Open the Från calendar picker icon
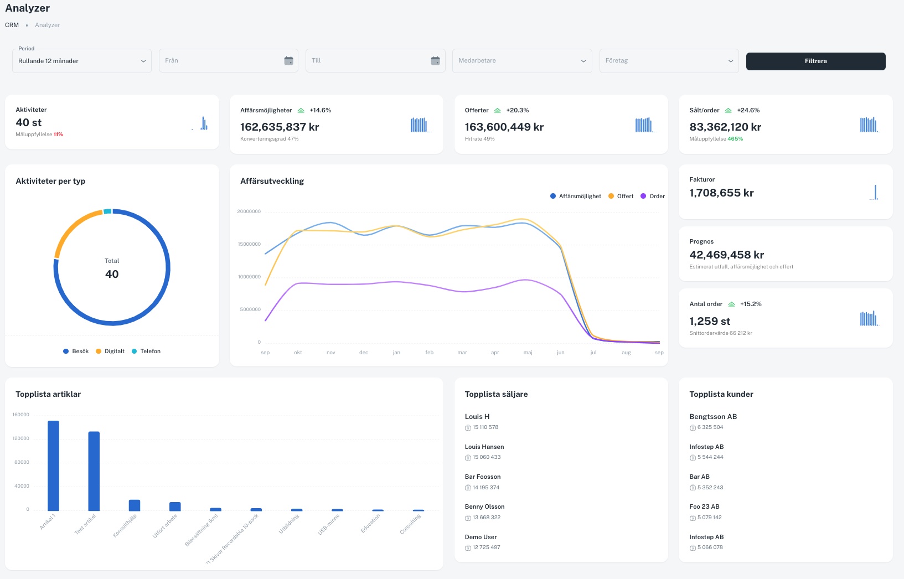Viewport: 904px width, 579px height. coord(288,61)
